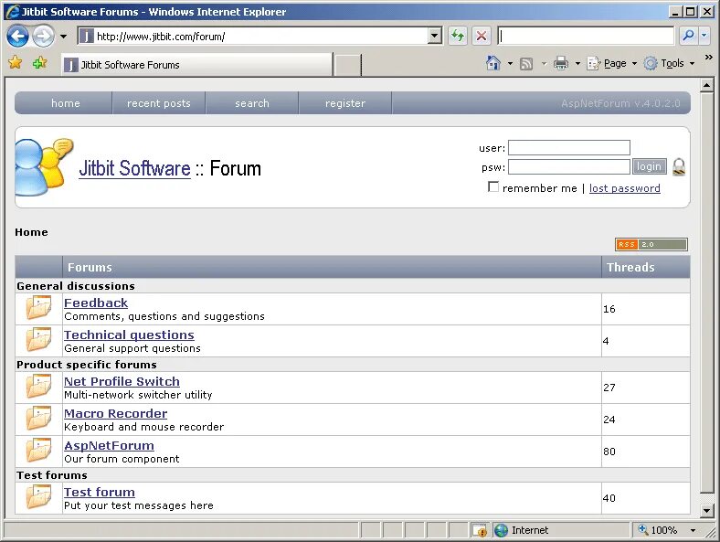
Task: Click the red Stop loading icon
Action: click(x=482, y=36)
